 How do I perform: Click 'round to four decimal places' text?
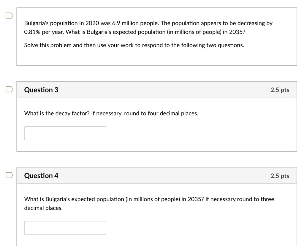click(161, 113)
